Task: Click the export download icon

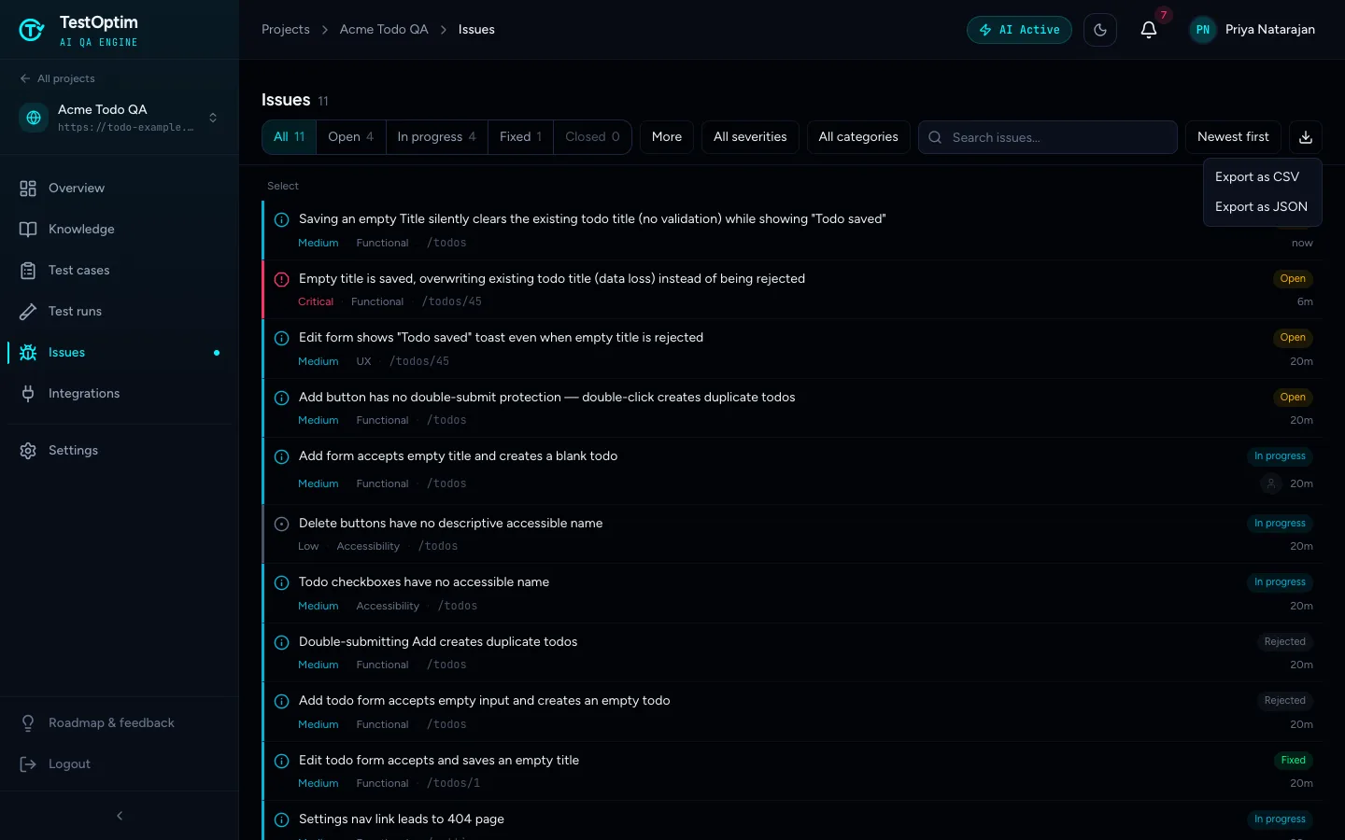Action: (1306, 137)
